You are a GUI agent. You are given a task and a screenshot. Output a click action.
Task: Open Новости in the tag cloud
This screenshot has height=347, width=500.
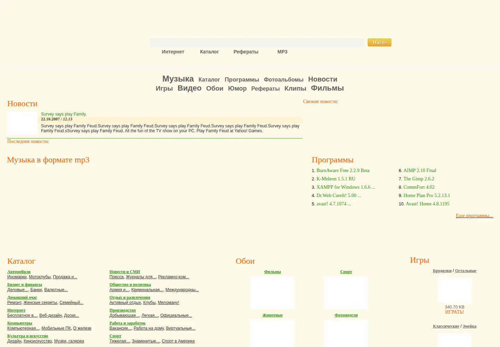tap(323, 79)
